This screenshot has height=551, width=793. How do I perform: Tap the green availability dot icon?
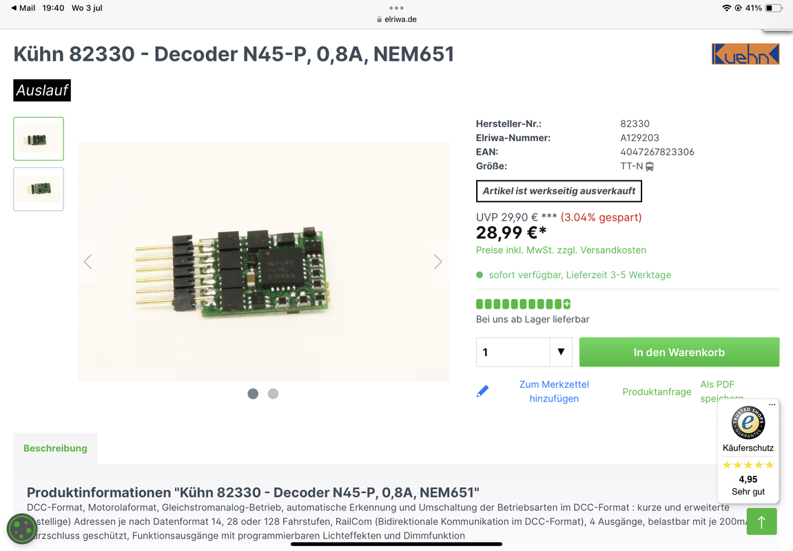point(480,275)
